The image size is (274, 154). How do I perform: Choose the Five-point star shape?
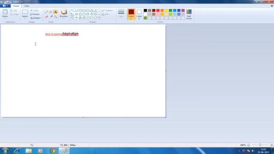(x=80, y=18)
